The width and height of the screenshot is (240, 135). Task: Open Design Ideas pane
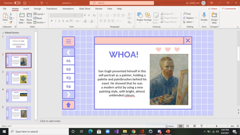click(x=214, y=18)
